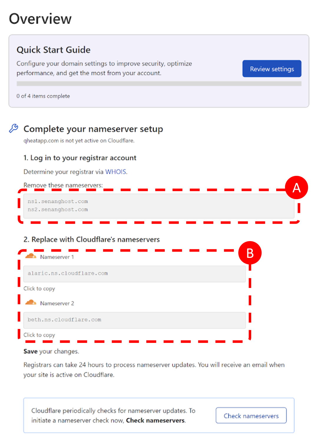Click the Overview page title

[x=40, y=19]
